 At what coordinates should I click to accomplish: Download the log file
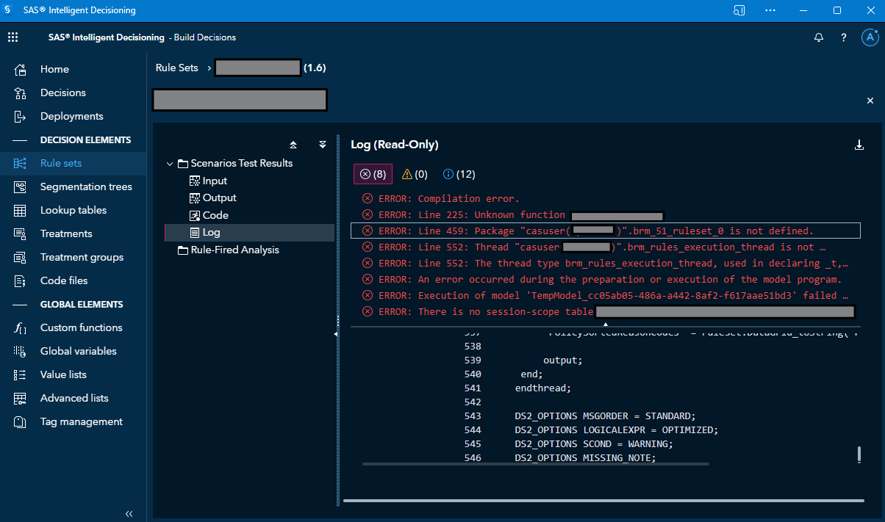859,145
